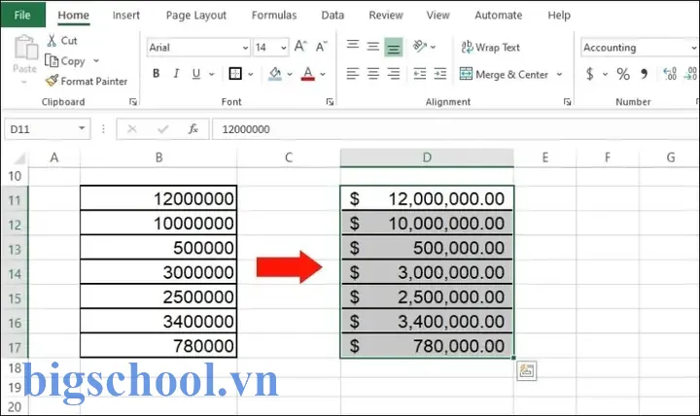Decrease font size with the smaller A

click(x=322, y=47)
